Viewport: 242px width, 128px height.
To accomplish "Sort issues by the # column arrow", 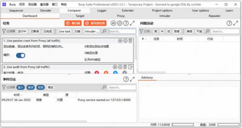I will (146, 39).
